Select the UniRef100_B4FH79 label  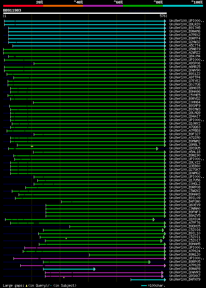tap(185, 280)
